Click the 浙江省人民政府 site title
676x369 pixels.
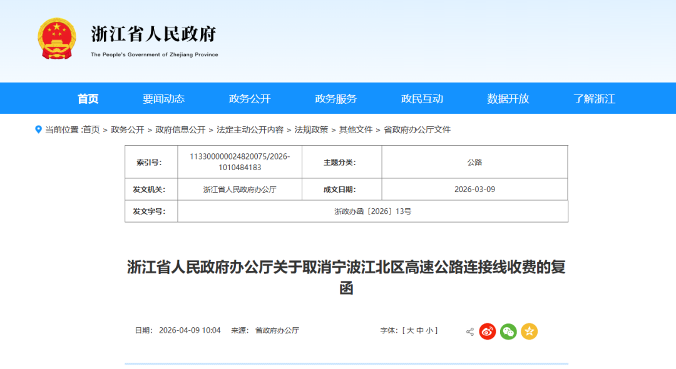(154, 34)
